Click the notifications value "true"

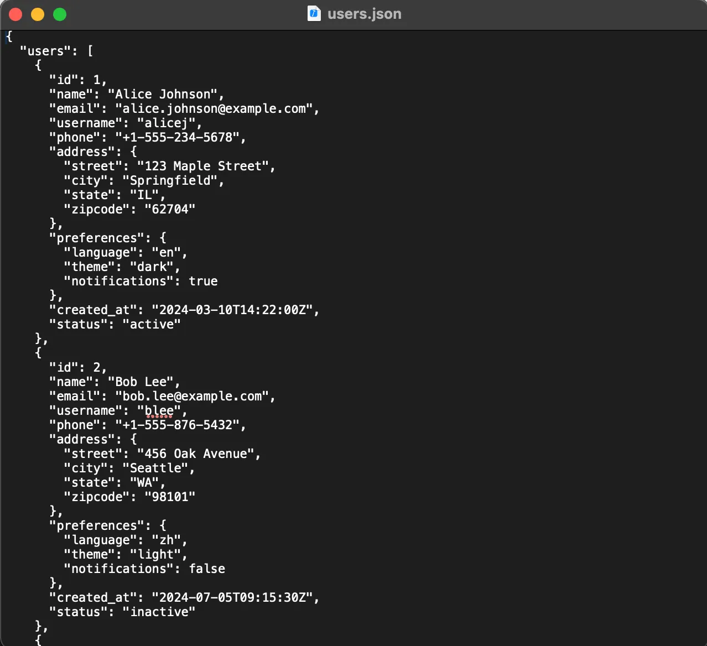(203, 282)
